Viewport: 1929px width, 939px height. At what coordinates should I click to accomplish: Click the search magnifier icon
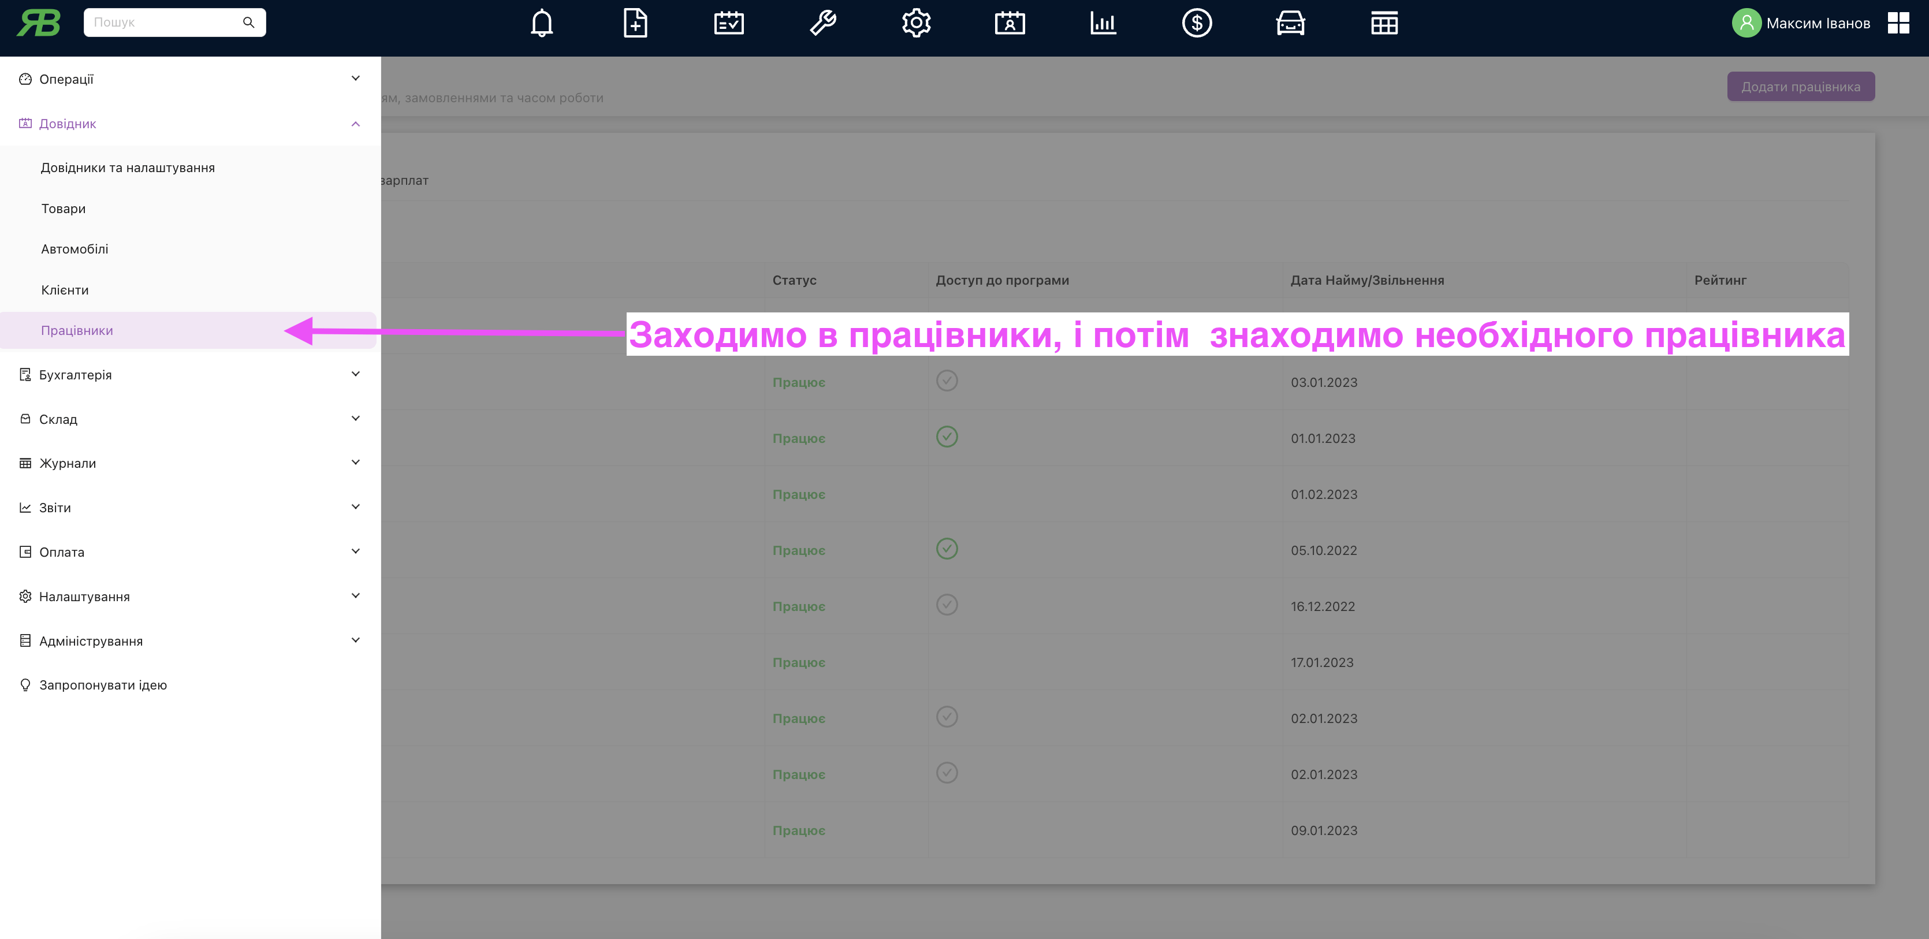click(248, 23)
